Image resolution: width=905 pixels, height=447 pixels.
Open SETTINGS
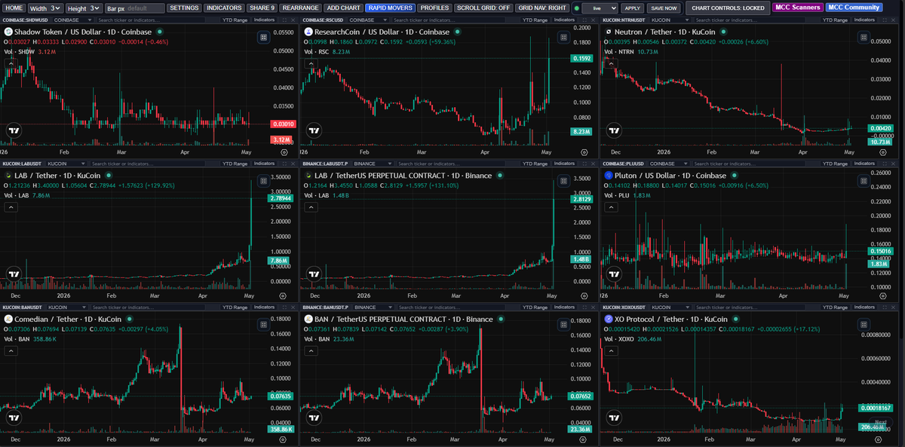pyautogui.click(x=184, y=8)
